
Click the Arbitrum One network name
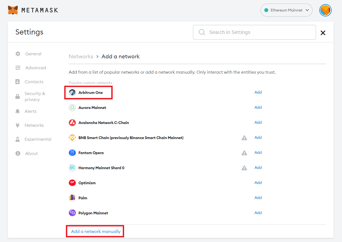pyautogui.click(x=90, y=93)
